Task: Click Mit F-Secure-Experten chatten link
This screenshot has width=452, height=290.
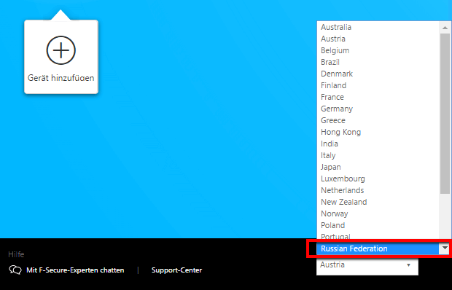Action: click(x=75, y=270)
